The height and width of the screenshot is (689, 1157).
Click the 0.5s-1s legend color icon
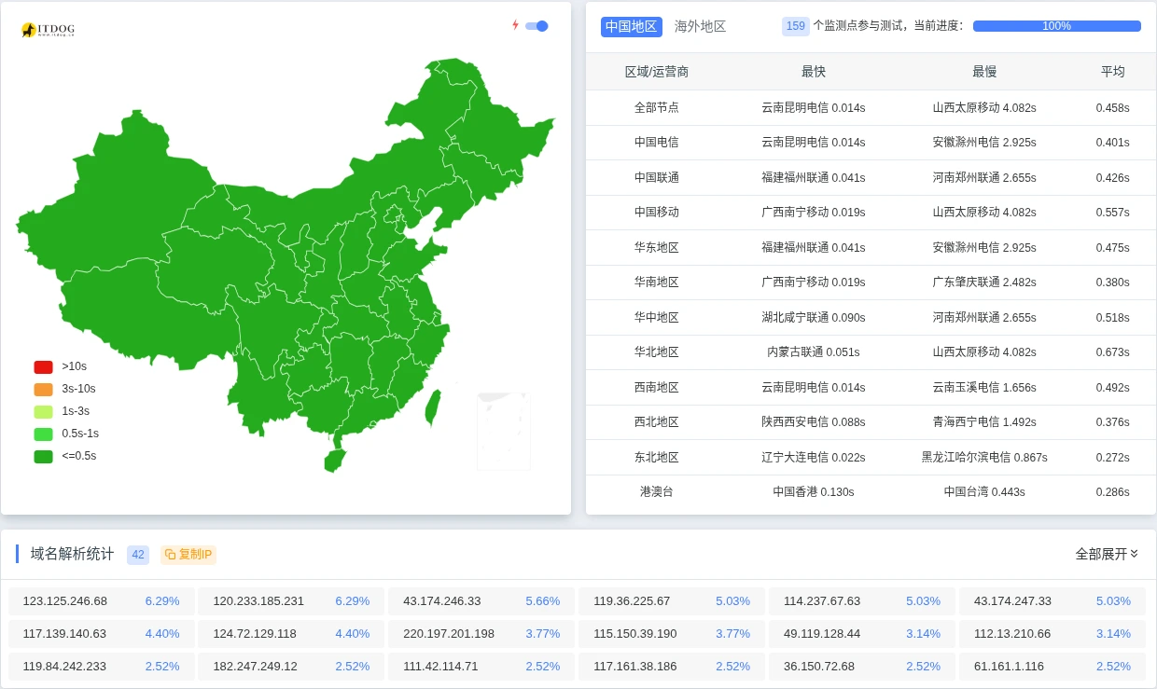pyautogui.click(x=43, y=434)
